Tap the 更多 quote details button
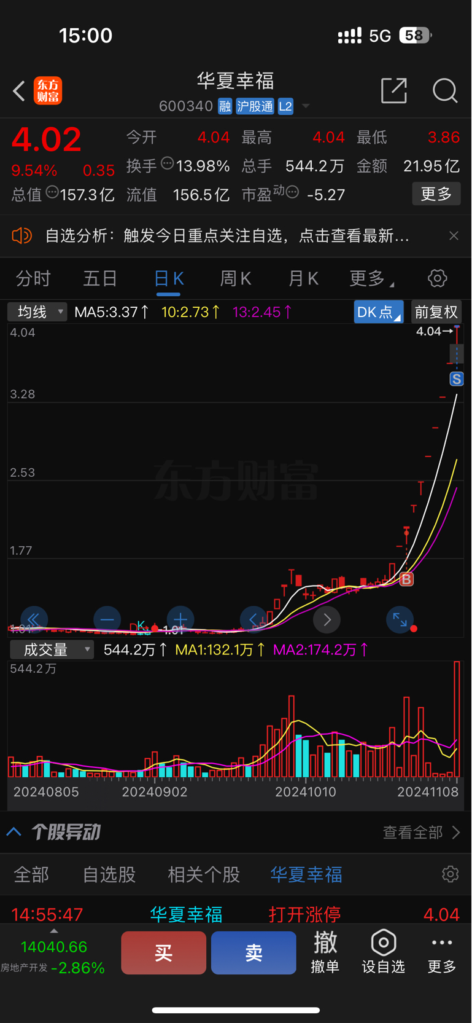472x1023 pixels. tap(436, 194)
